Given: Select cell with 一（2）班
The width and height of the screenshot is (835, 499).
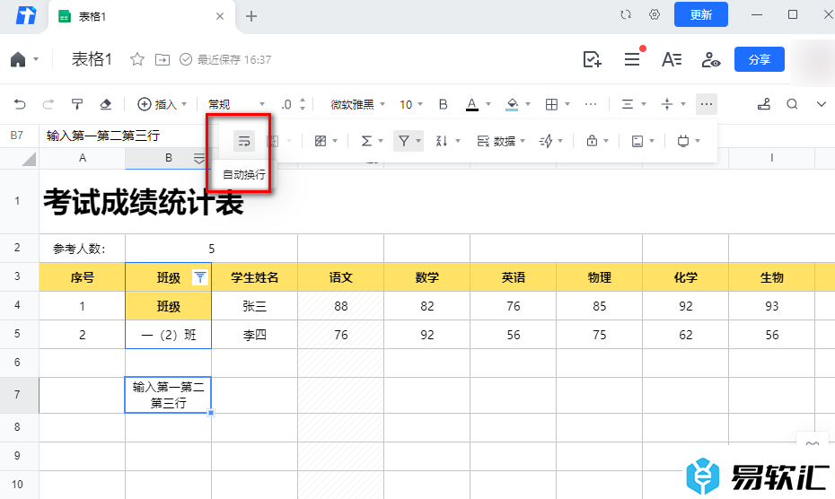Looking at the screenshot, I should (168, 335).
